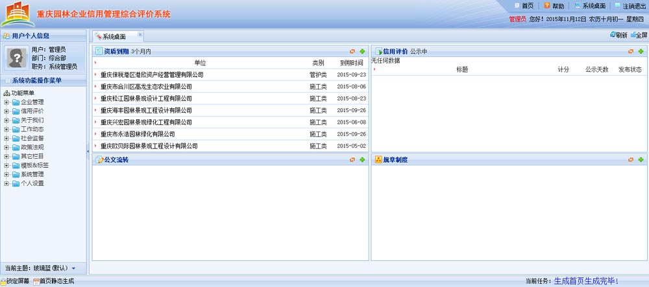Expand the 企业管理 tree node
Screen dimensions: 649x287
pos(6,102)
